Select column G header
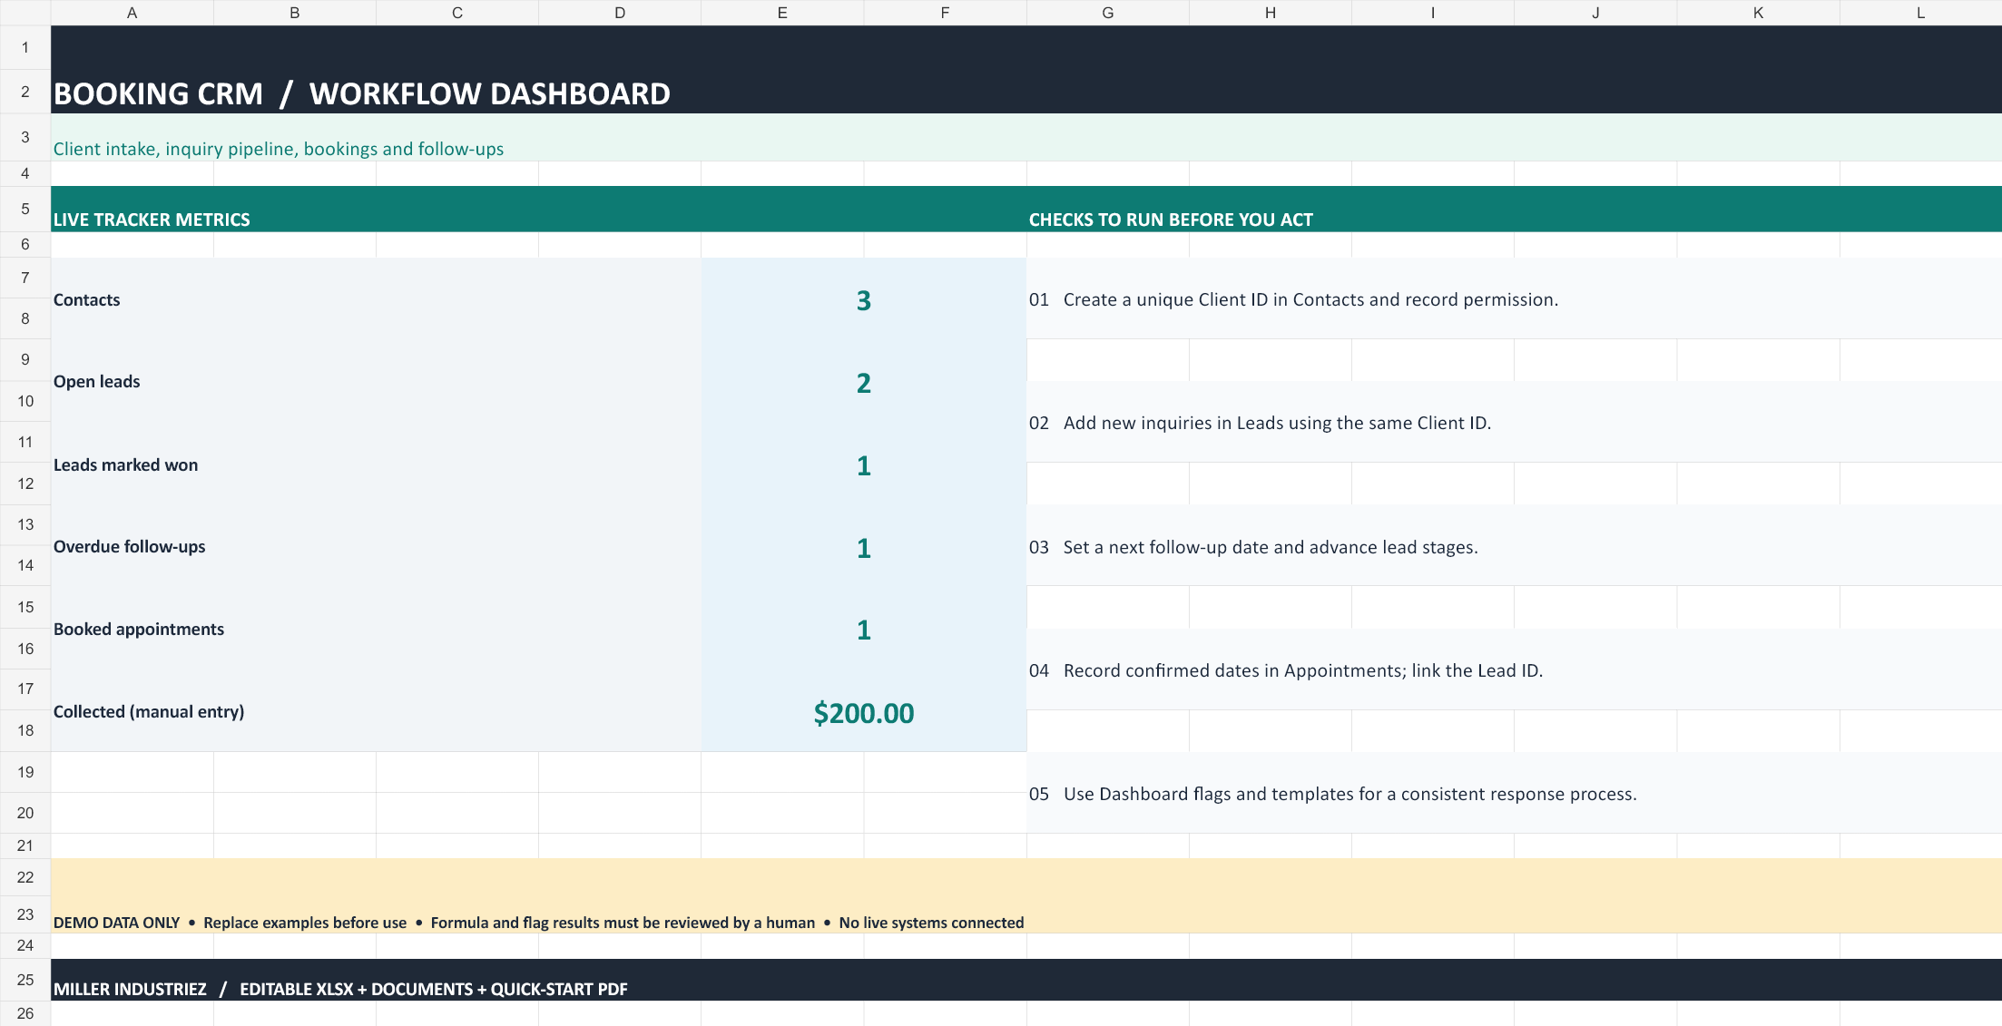 point(1107,13)
